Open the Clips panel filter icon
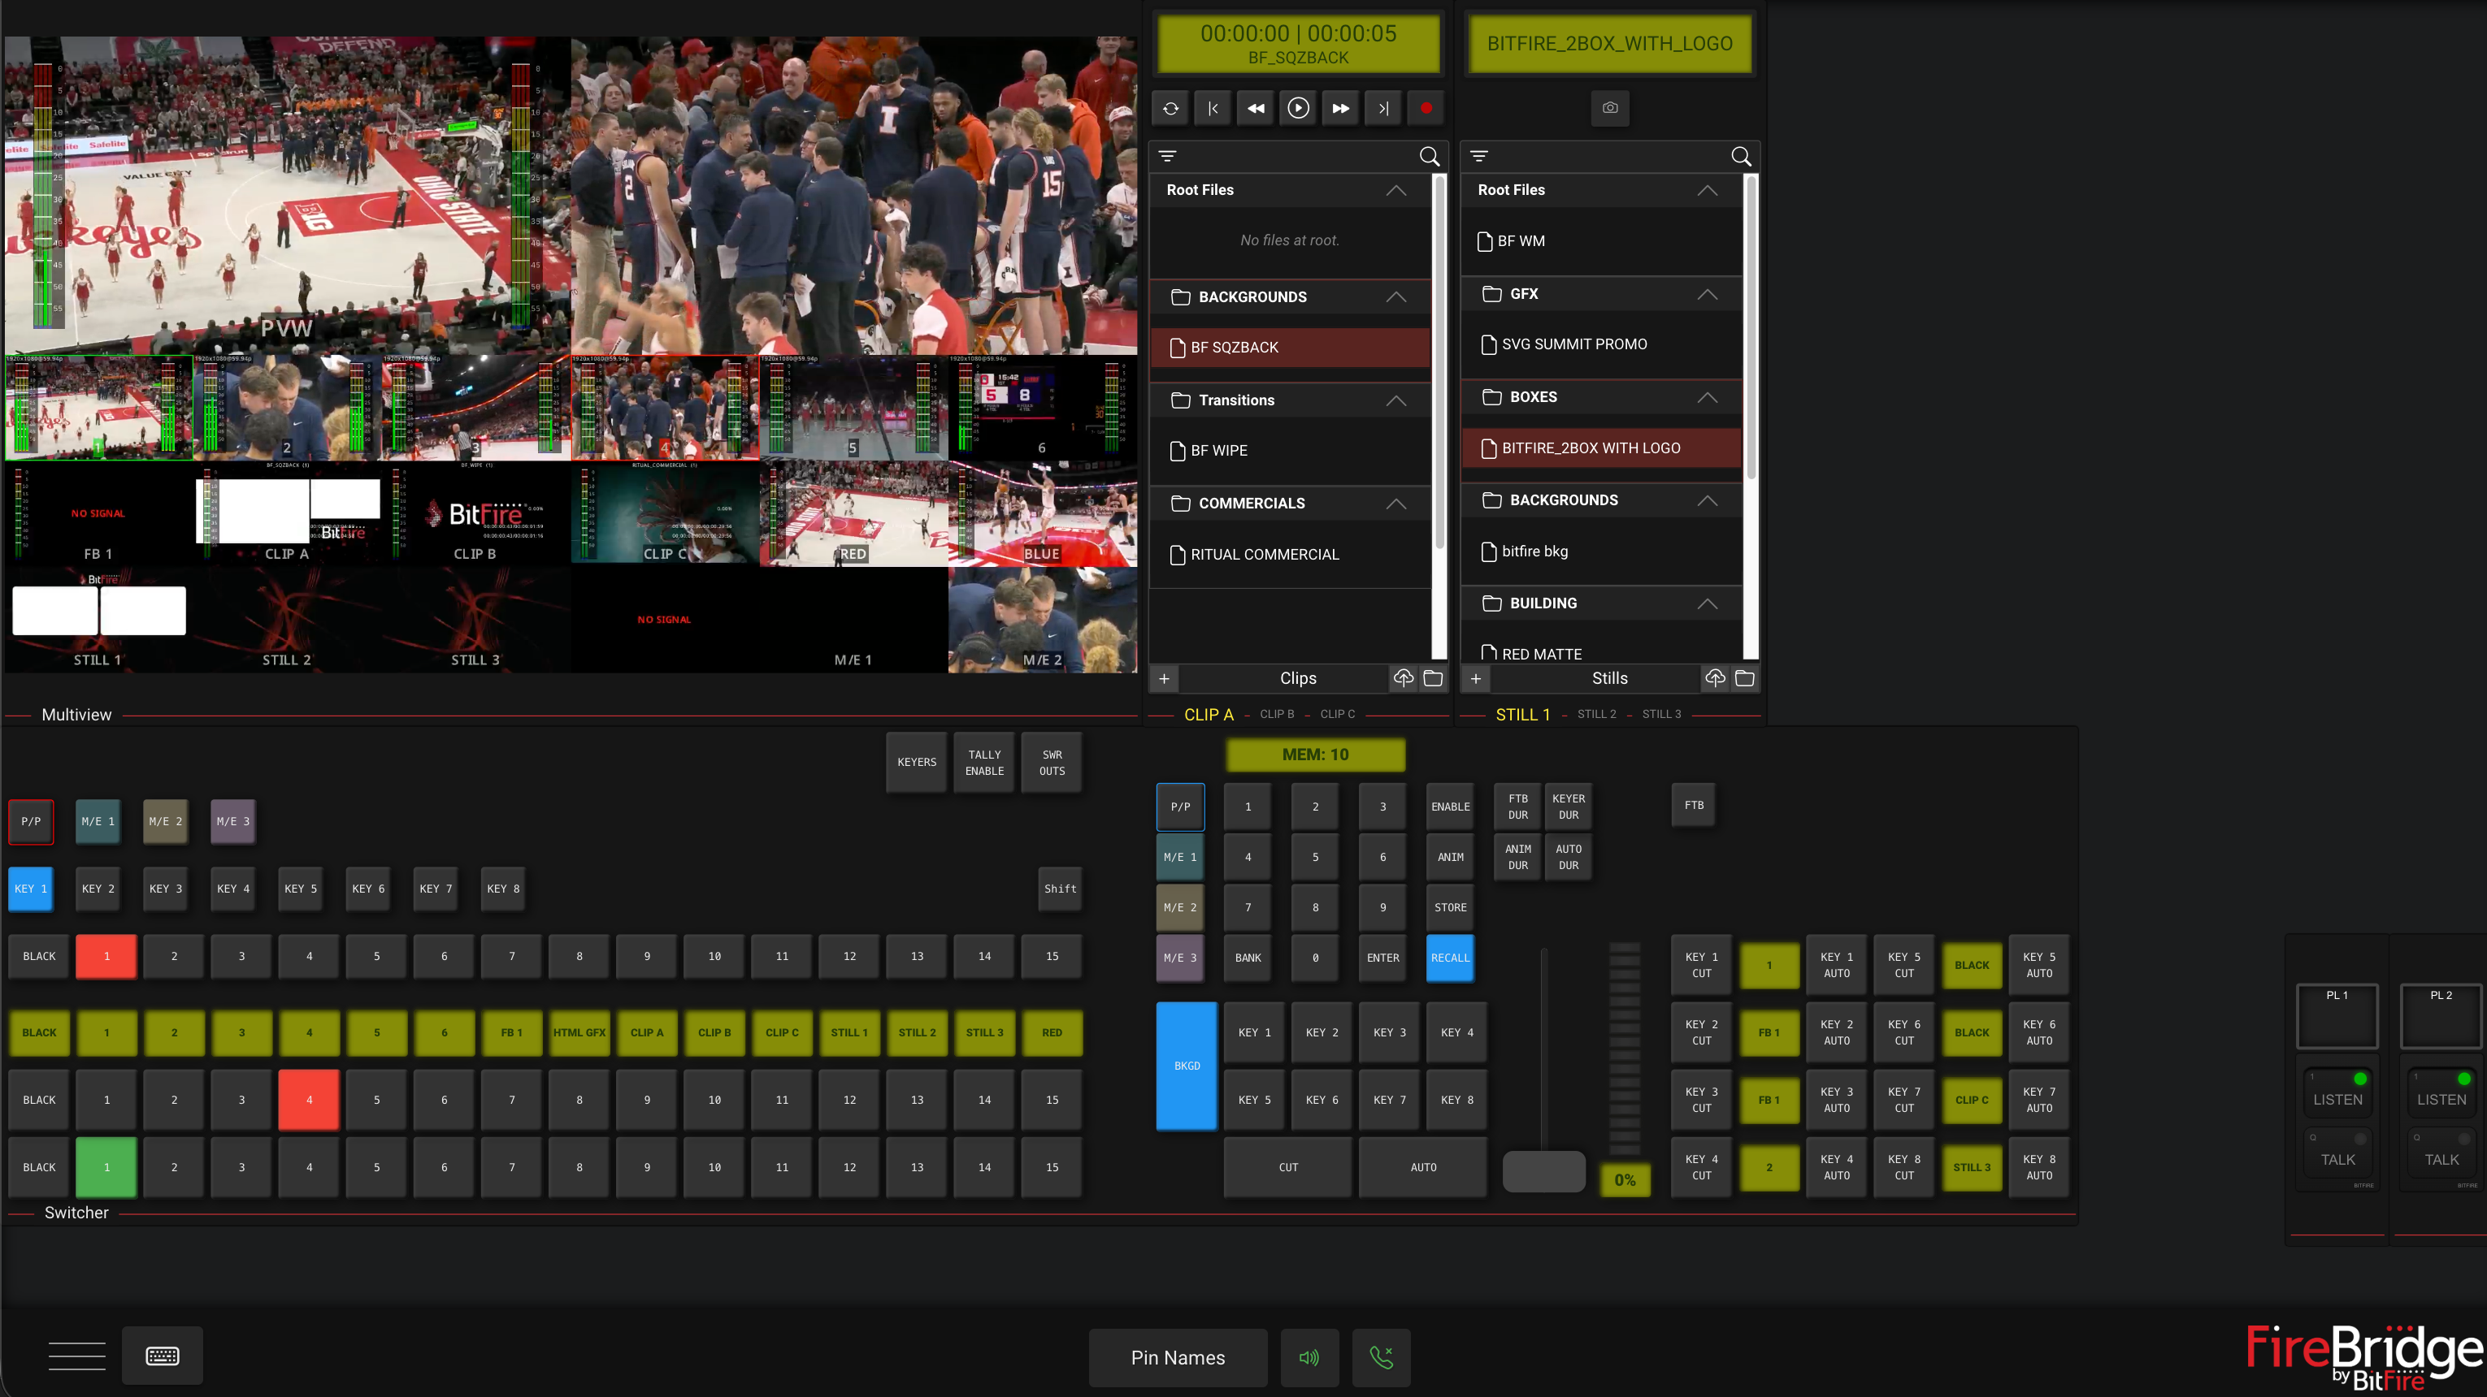 pyautogui.click(x=1167, y=156)
